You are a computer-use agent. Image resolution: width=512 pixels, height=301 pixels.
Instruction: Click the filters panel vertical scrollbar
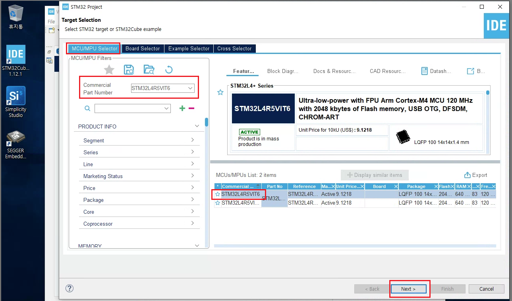(207, 122)
